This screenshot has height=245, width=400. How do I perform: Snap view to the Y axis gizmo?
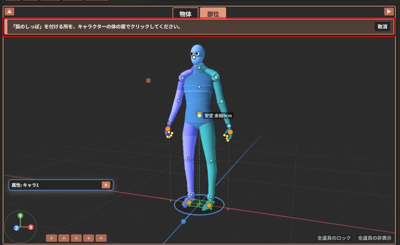tap(20, 216)
